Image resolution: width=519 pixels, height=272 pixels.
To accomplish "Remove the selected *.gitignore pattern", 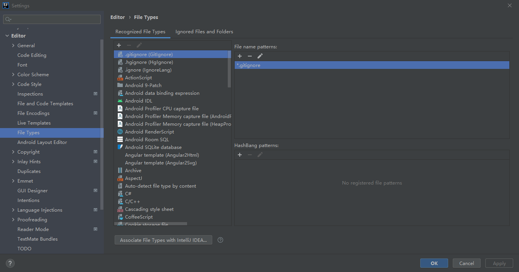I will pyautogui.click(x=250, y=56).
